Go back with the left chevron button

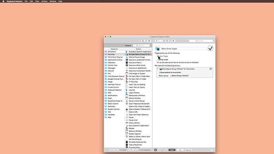coord(156,40)
